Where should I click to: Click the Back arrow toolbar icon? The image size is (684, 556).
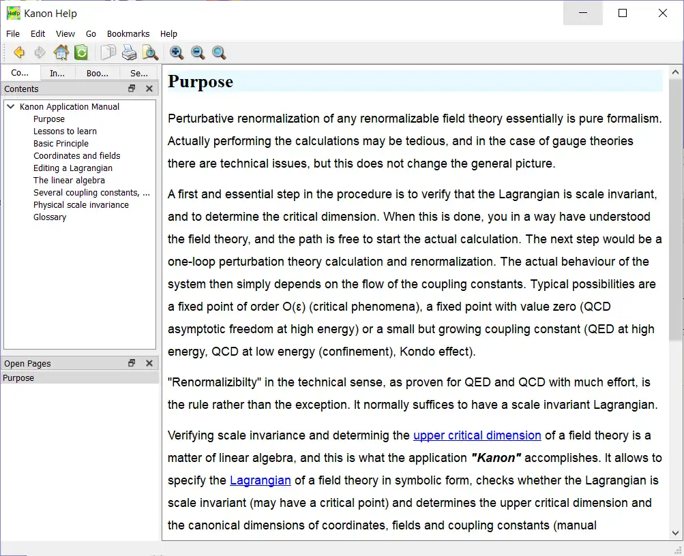pyautogui.click(x=19, y=52)
